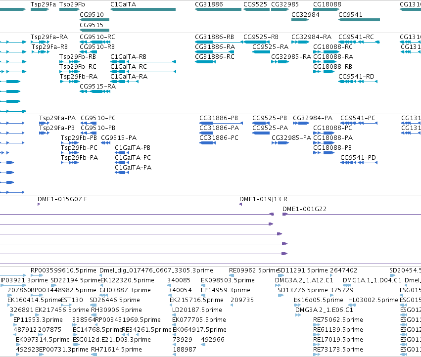421x357 pixels.
Task: Click transcript CG32984-RA
Action: tap(300, 42)
